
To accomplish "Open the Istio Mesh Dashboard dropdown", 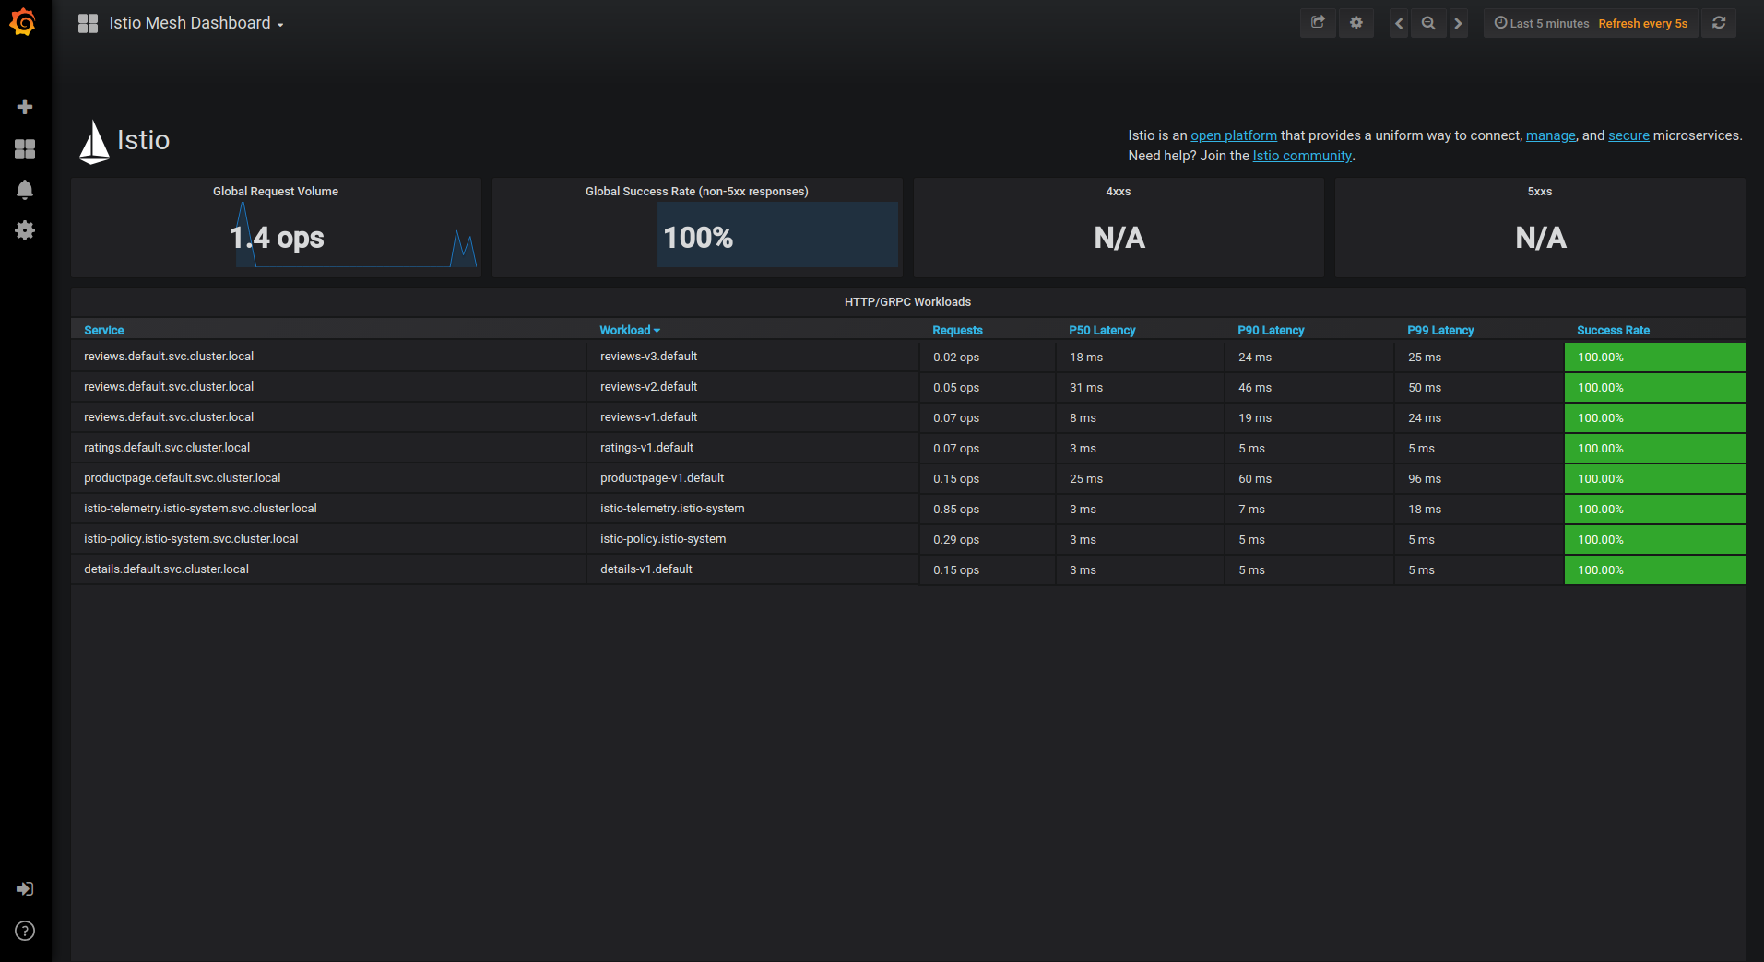I will click(195, 24).
